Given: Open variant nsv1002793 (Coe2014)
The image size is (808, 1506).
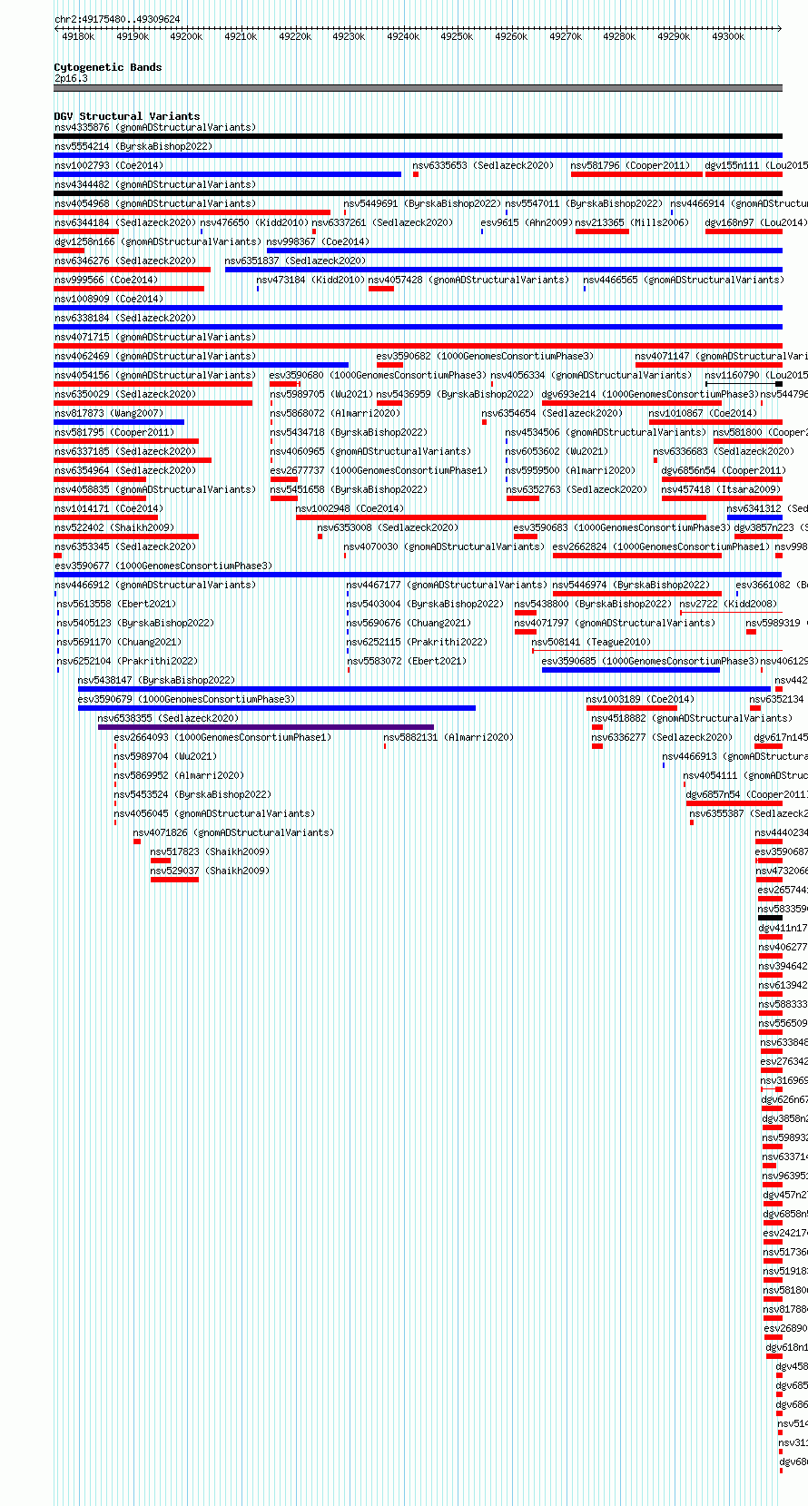Looking at the screenshot, I should coord(109,165).
